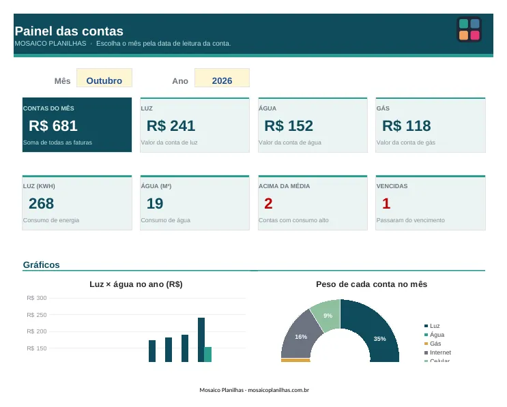Screen dimensions: 507x407
Task: Click the Luz legend color swatch
Action: 426,326
